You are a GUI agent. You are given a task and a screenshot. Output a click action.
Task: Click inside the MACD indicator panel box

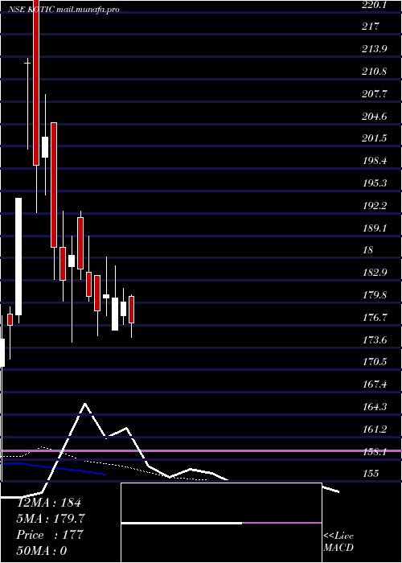(221, 523)
